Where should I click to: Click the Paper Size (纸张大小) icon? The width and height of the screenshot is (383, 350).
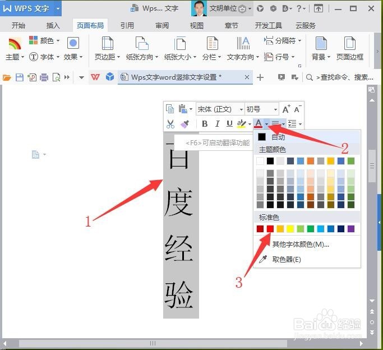click(x=180, y=43)
